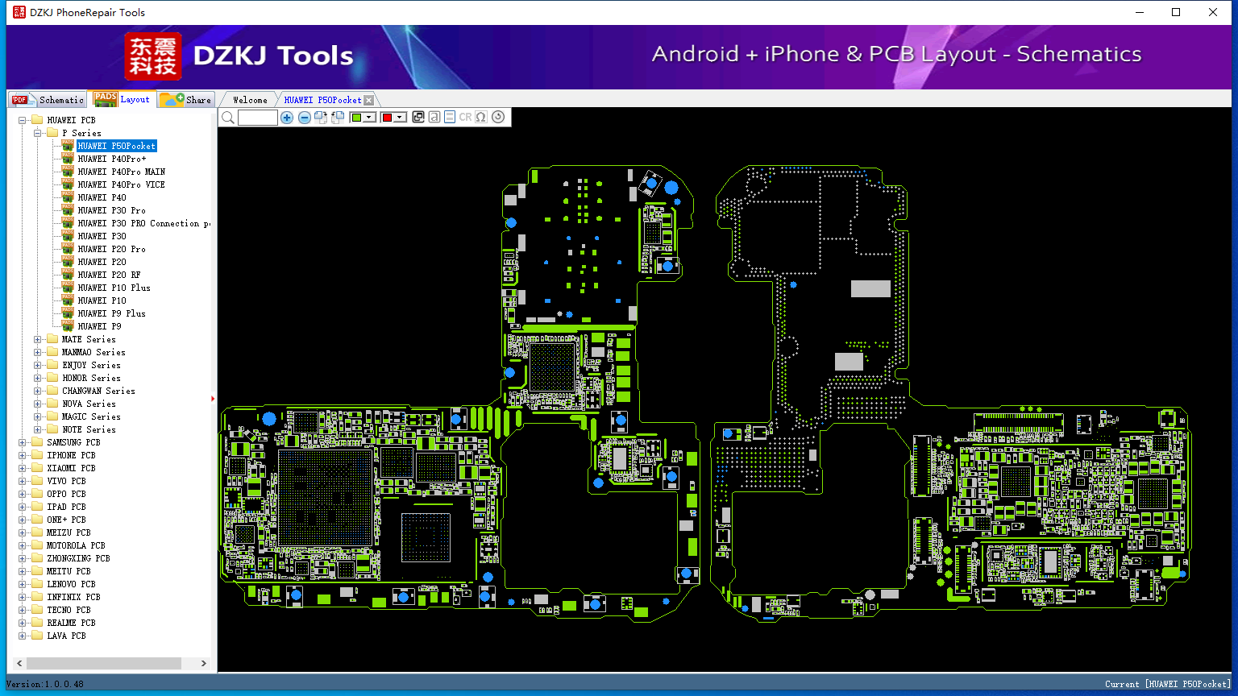Rotate the board view clockwise
This screenshot has height=696, width=1238.
point(321,118)
